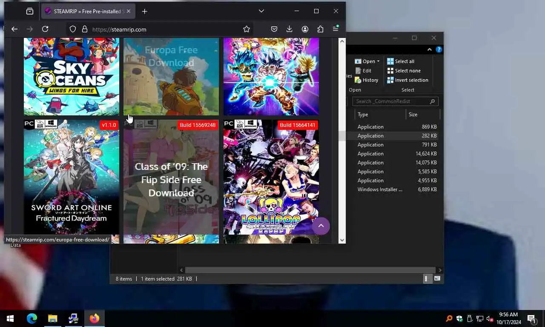Click Select none in Explorer ribbon

404,71
